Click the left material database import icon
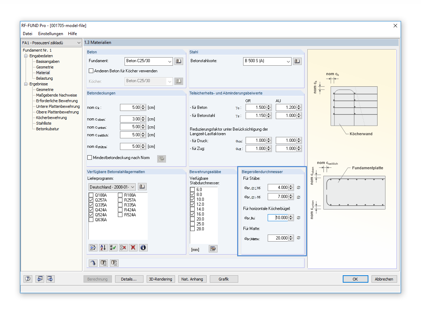Image resolution: width=421 pixels, height=316 pixels. [103, 263]
